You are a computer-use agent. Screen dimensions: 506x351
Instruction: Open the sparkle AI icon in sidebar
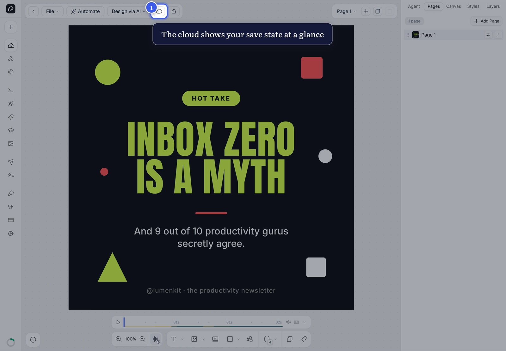click(11, 117)
